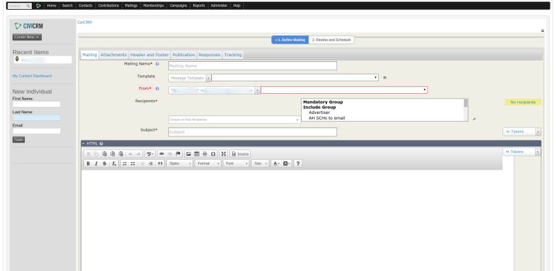Screen dimensions: 556x271
Task: Insert a table using the Table icon
Action: pos(197,154)
